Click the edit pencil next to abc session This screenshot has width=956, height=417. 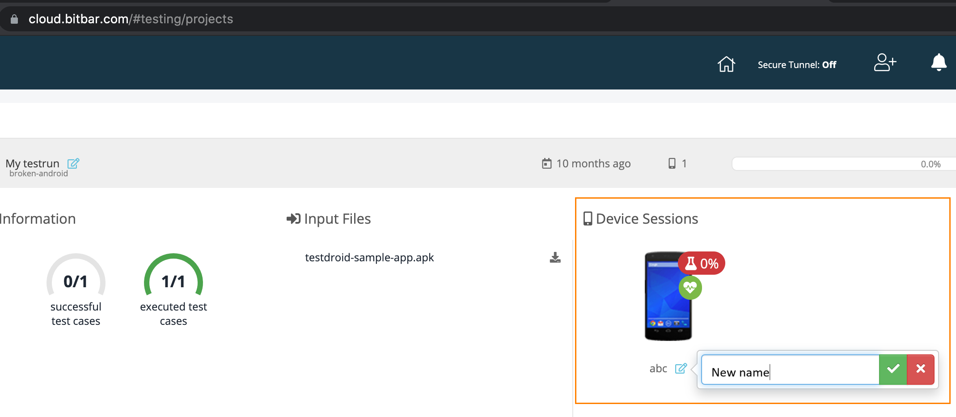681,368
